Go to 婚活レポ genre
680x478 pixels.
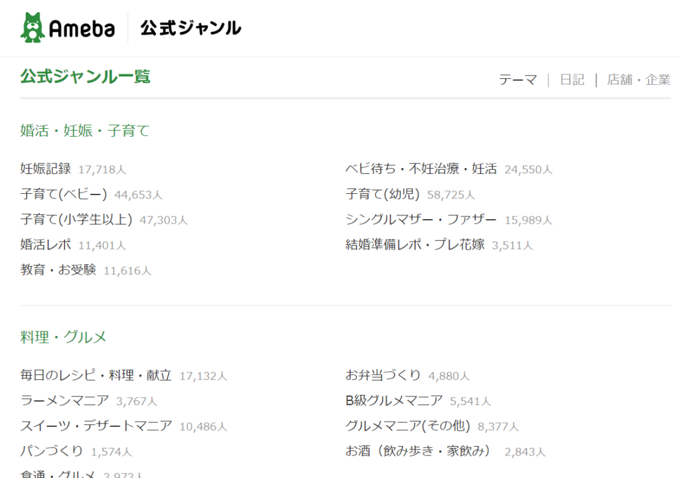click(46, 244)
